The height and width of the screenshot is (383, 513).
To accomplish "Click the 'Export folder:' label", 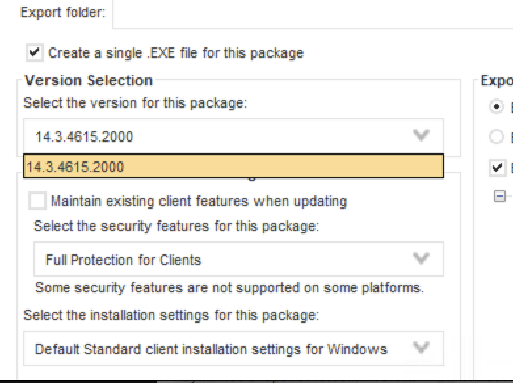I will (x=63, y=12).
